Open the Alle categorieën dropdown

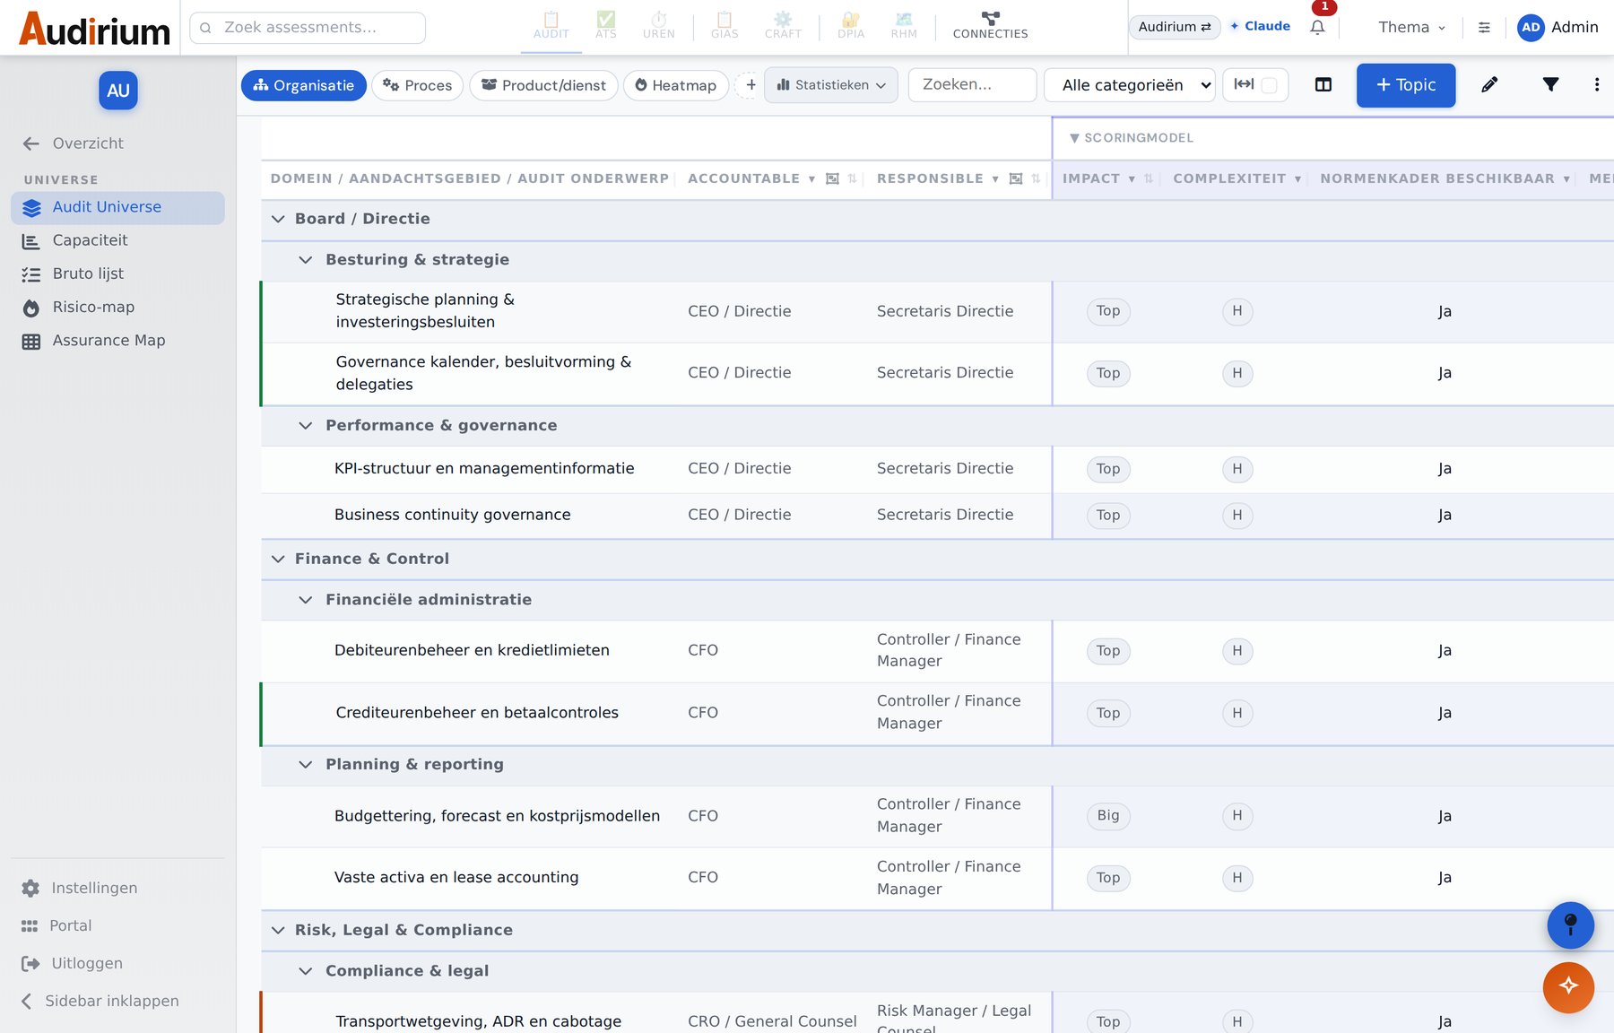pyautogui.click(x=1130, y=85)
